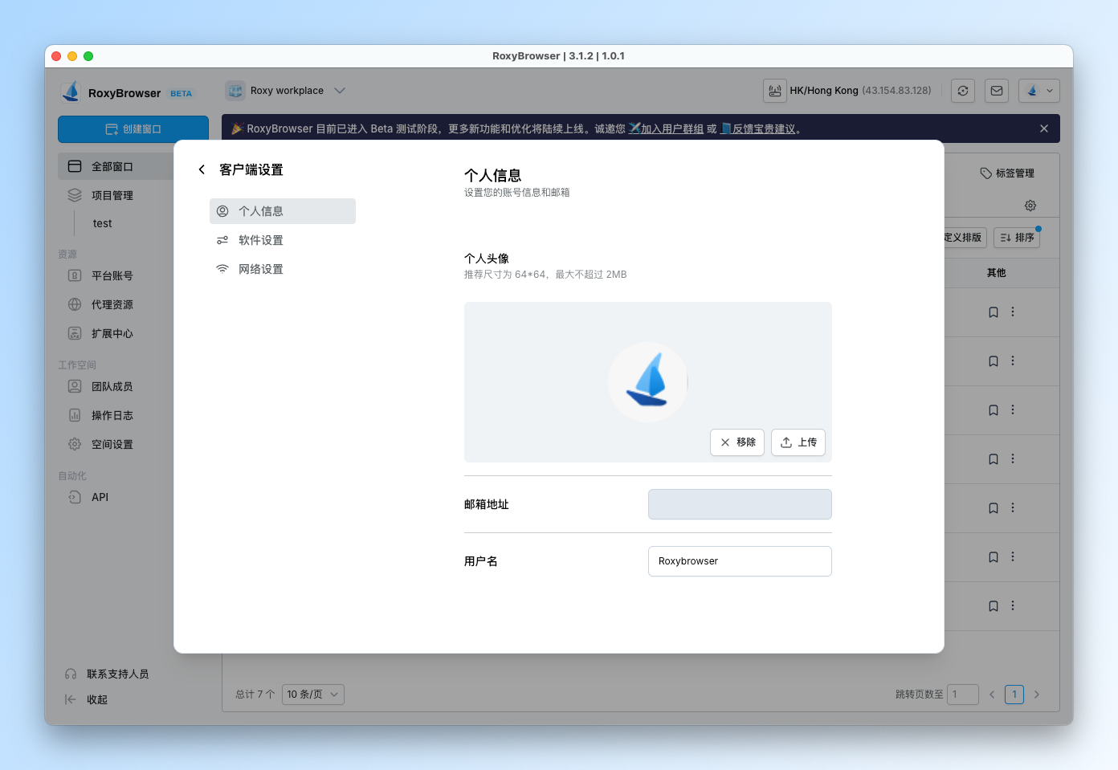Click the HK/Hong Kong network indicator
The width and height of the screenshot is (1118, 770).
[848, 91]
